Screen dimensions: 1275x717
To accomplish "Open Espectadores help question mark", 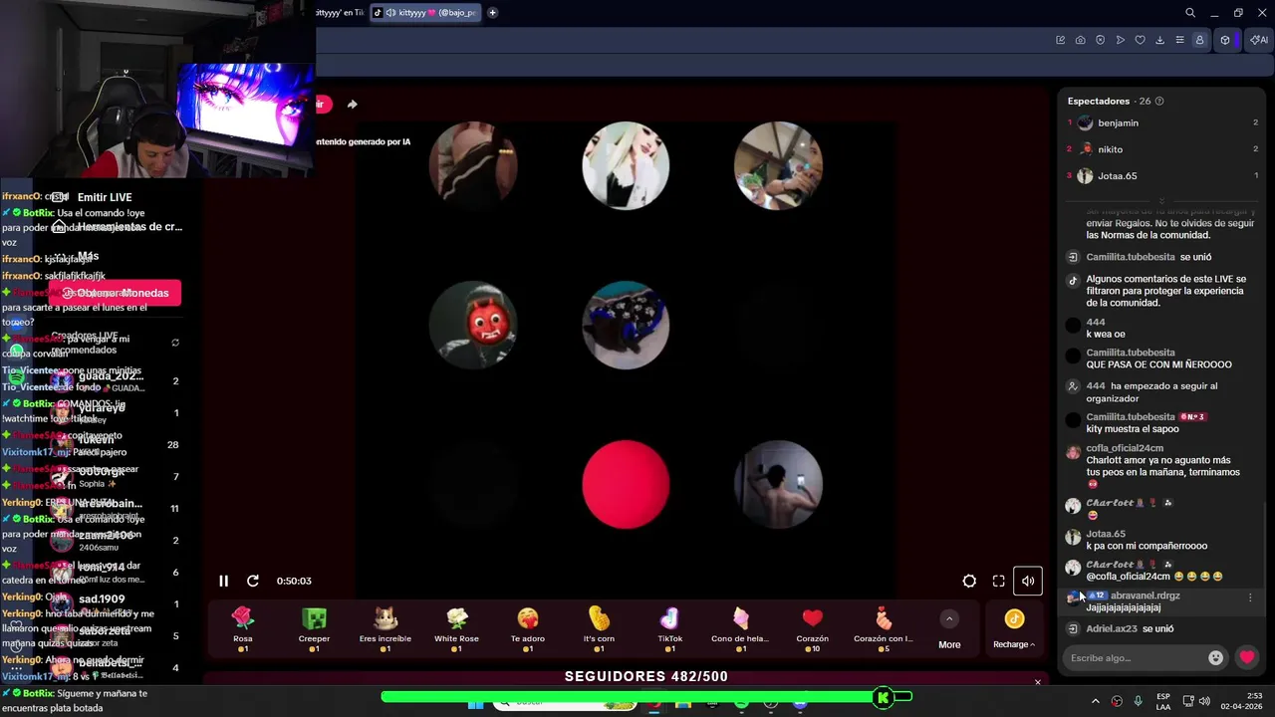I will click(1158, 101).
